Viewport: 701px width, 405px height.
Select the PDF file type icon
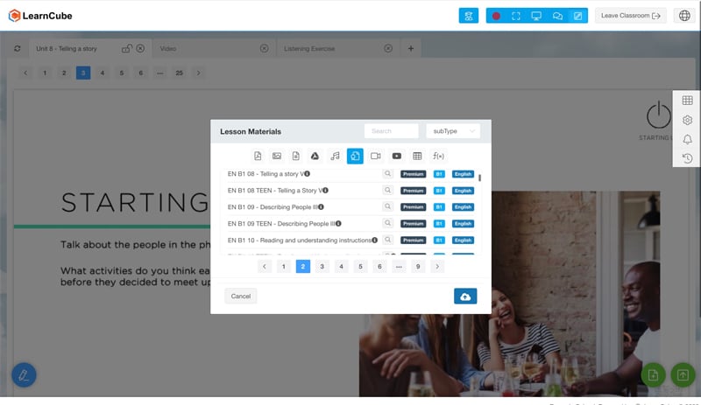pos(258,156)
